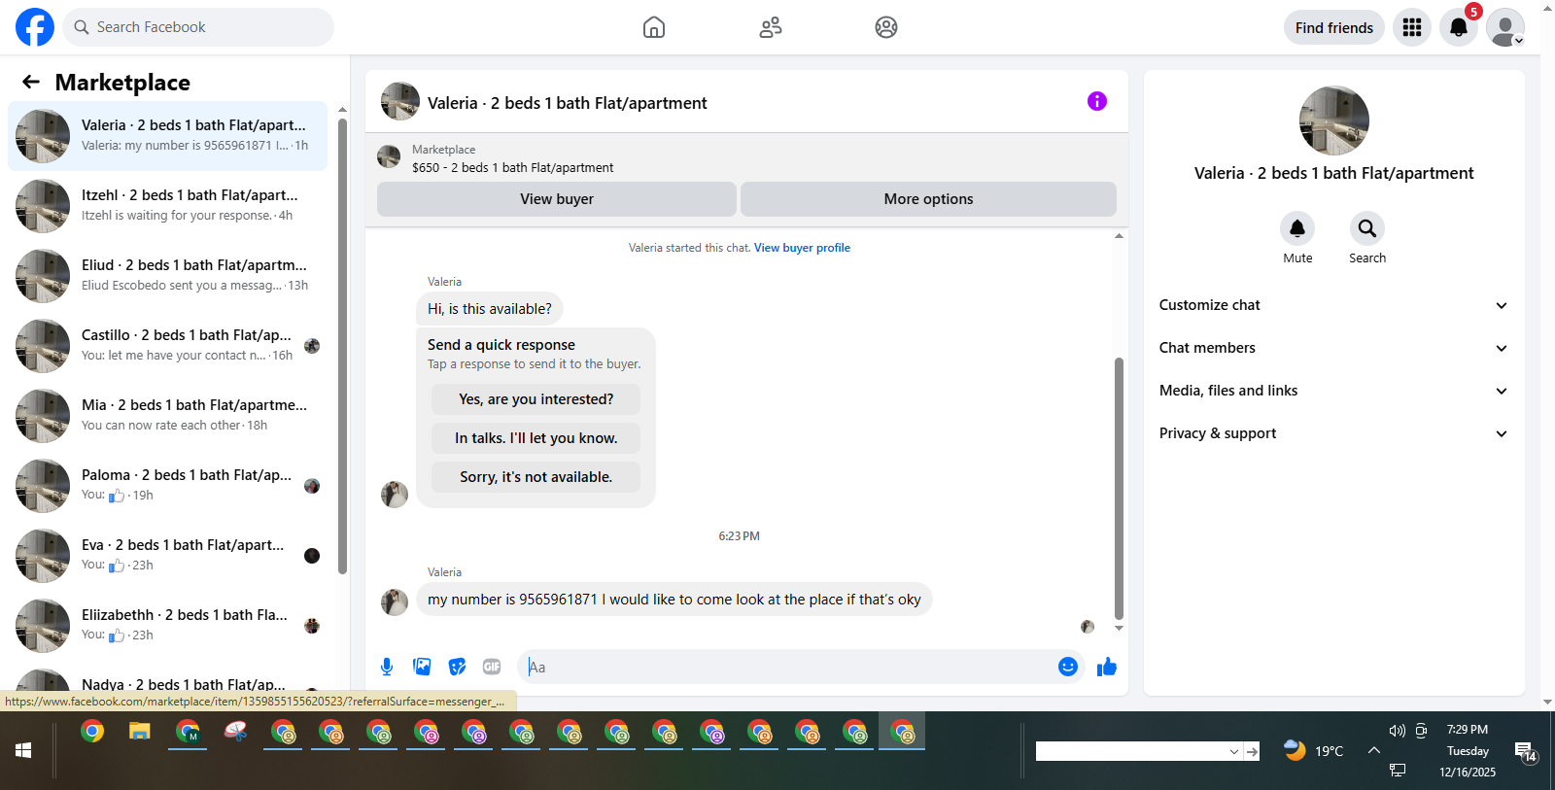Follow the View buyer profile link
Viewport: 1555px width, 790px height.
[x=802, y=248]
